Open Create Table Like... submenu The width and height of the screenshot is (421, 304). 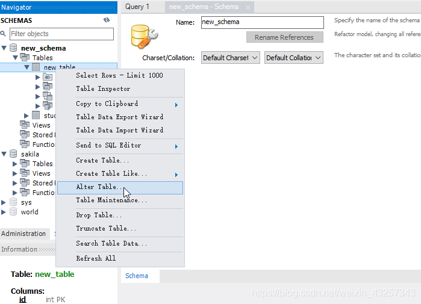tap(120, 174)
